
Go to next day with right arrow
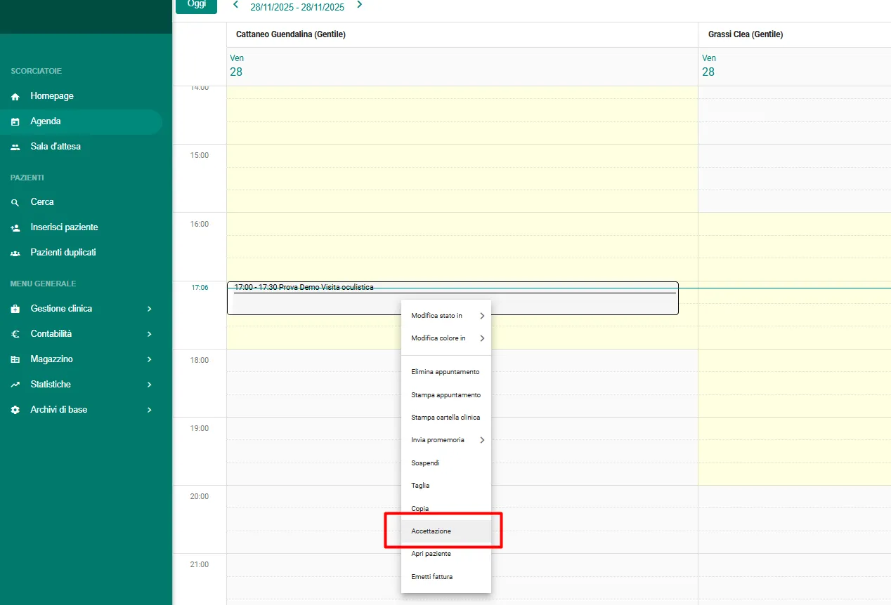click(x=360, y=5)
